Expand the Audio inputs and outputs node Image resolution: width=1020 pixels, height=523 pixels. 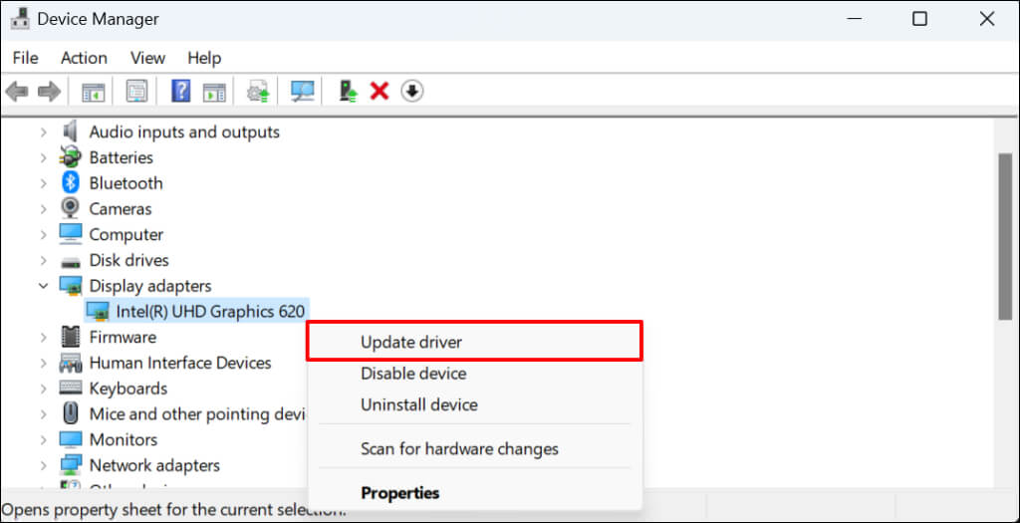tap(44, 132)
